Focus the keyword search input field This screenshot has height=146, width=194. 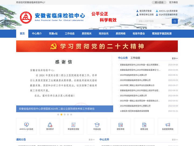coord(154,21)
